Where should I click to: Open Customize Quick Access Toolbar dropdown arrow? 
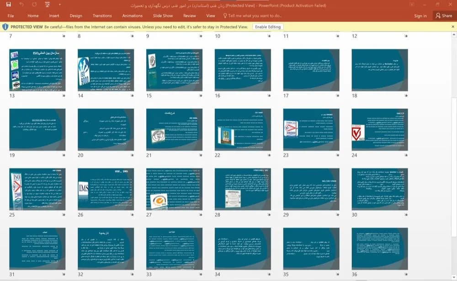[x=60, y=5]
